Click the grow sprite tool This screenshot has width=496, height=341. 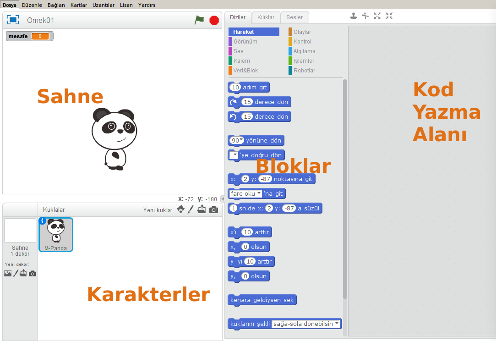click(377, 16)
